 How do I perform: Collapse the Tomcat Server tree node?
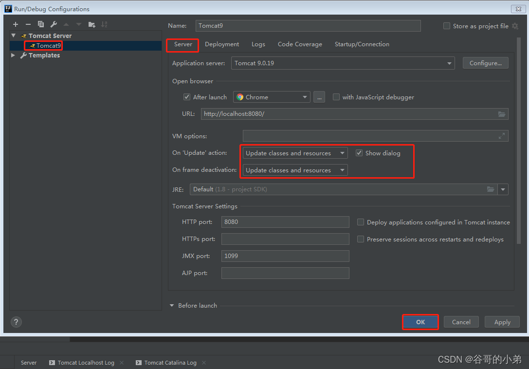pyautogui.click(x=14, y=36)
